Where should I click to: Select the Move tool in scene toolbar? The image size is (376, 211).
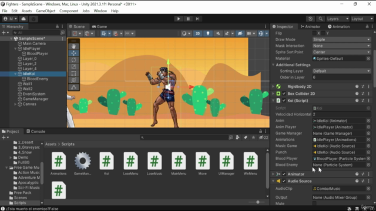coord(73,53)
